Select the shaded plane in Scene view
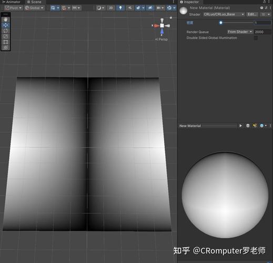The height and width of the screenshot is (263, 273). point(87,154)
